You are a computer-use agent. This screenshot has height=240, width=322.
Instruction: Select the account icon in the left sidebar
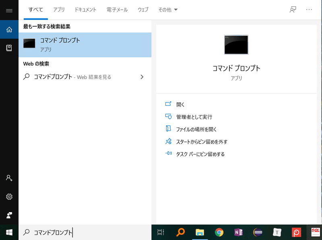coord(8,178)
